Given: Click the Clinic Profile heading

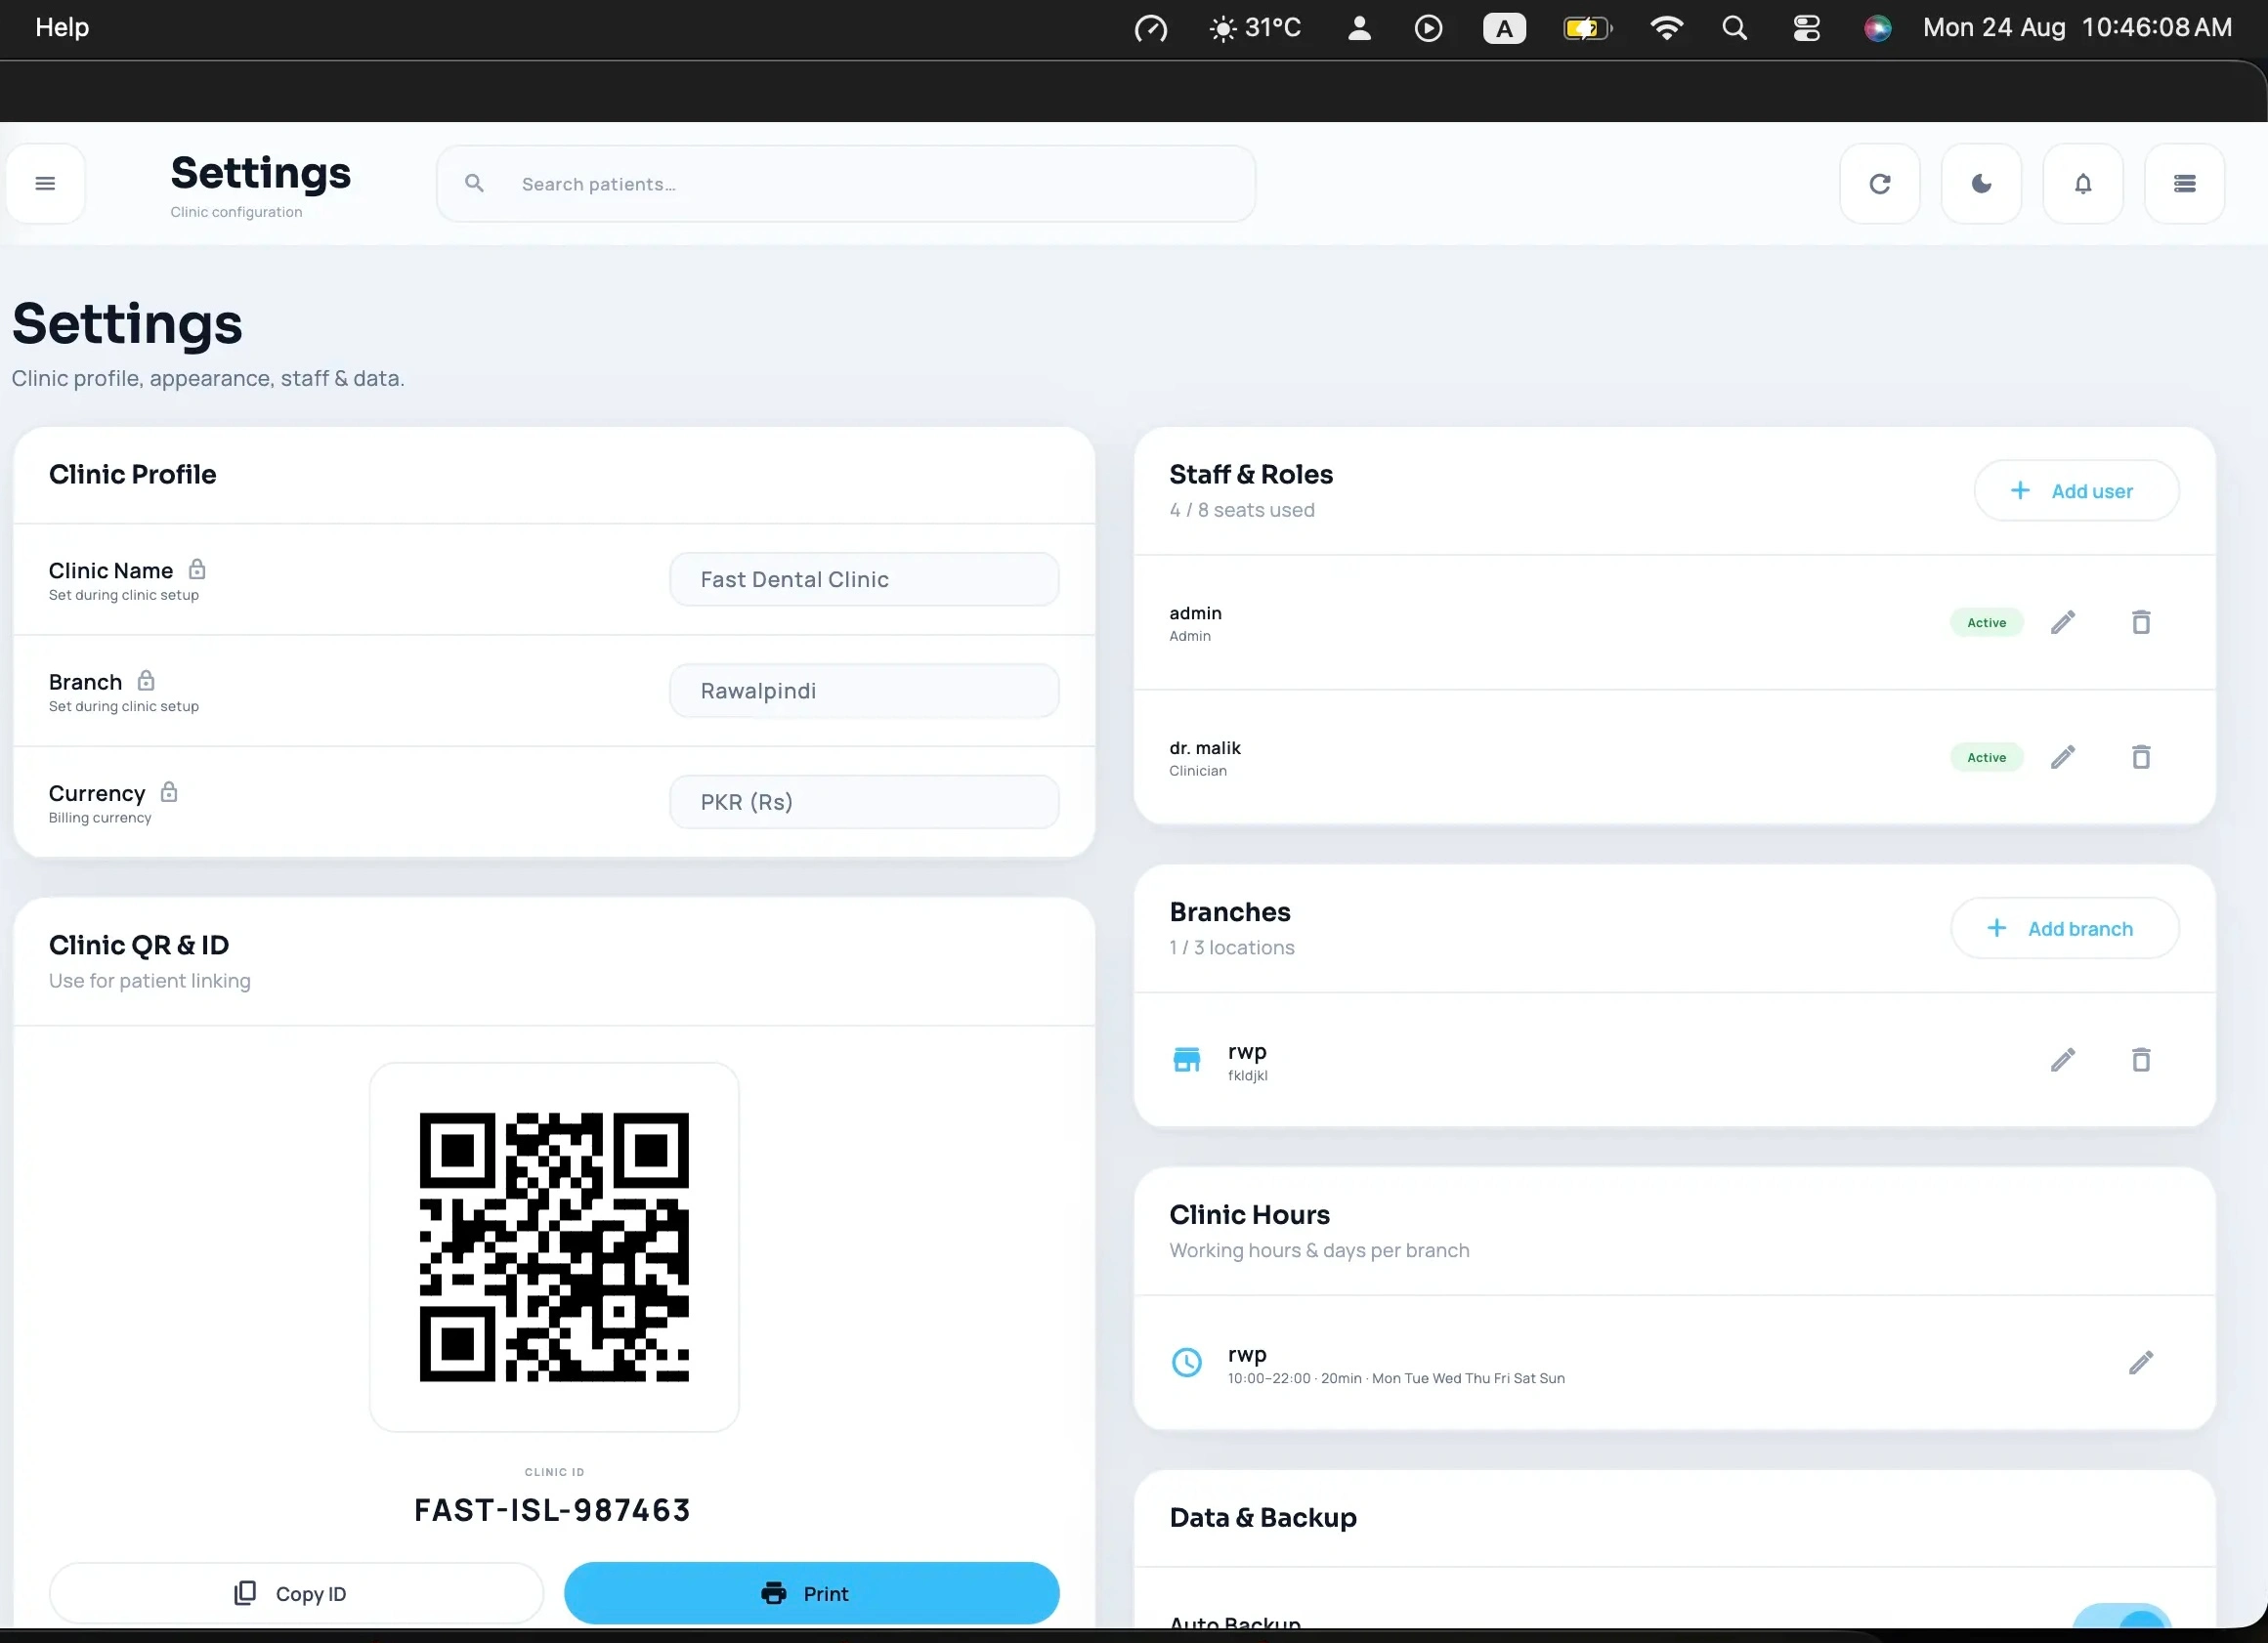Looking at the screenshot, I should pyautogui.click(x=132, y=474).
